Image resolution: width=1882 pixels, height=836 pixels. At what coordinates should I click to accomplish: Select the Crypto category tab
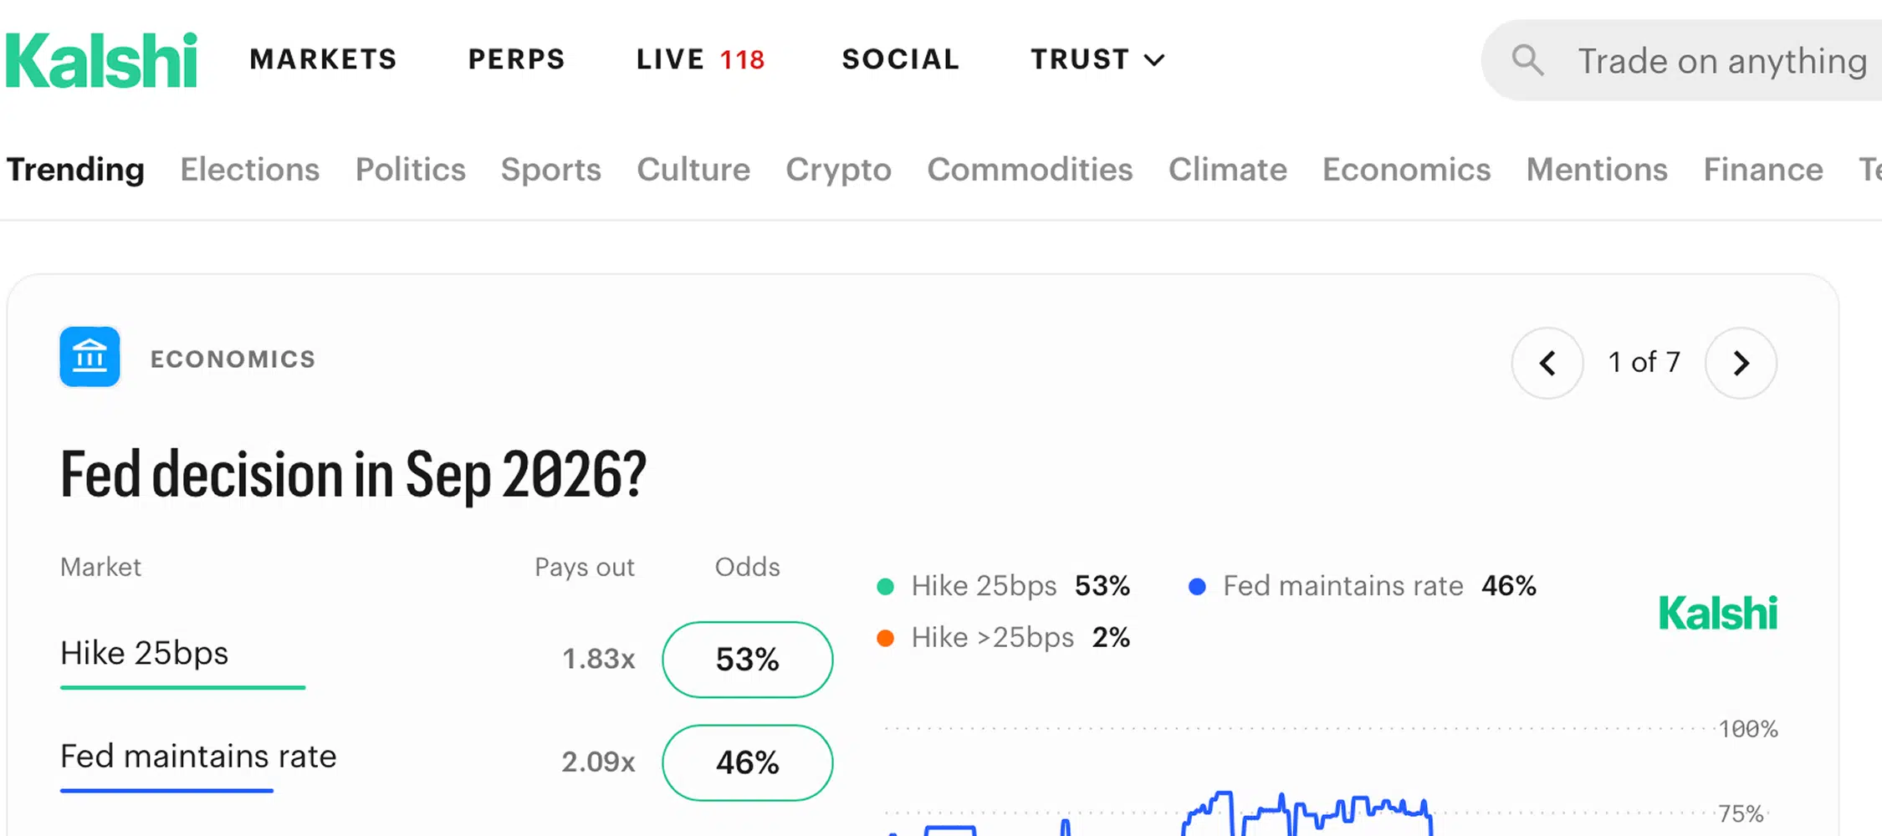point(839,170)
